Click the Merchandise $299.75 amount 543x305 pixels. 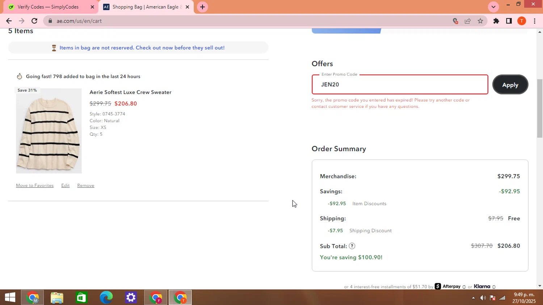pos(509,176)
